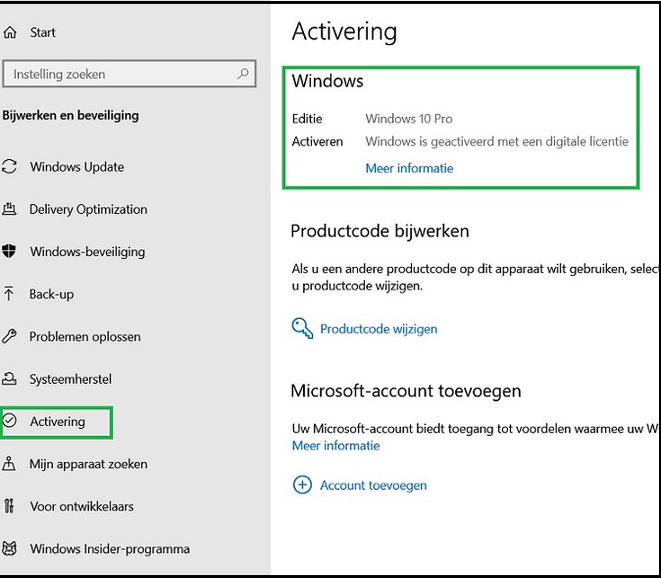Click the text 'Windows is geactiveerd met een digitale licentie'

click(497, 141)
